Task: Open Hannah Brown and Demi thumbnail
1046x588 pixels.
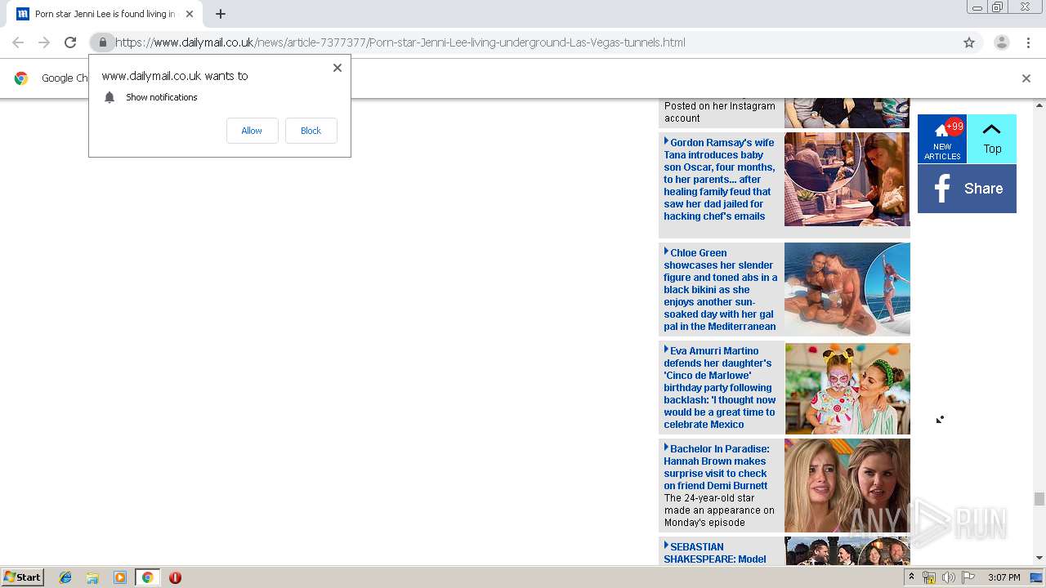Action: pos(847,486)
